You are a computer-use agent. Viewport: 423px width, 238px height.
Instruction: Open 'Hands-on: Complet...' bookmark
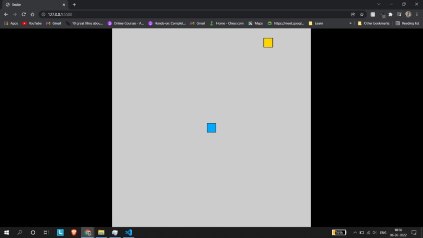point(167,23)
